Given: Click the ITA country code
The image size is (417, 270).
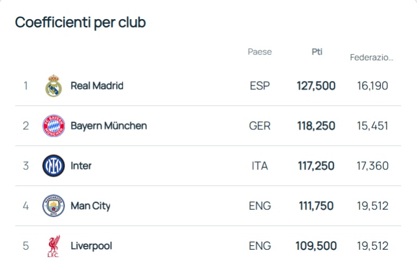Looking at the screenshot, I should pos(260,166).
